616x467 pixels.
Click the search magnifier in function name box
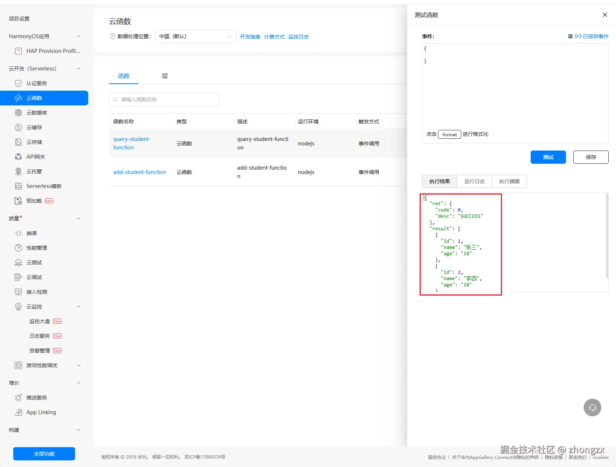click(115, 99)
